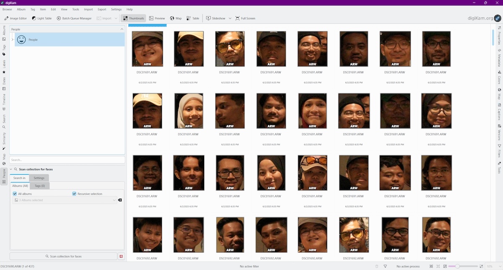Uncheck the All albums checkbox
503x270 pixels.
(x=16, y=194)
